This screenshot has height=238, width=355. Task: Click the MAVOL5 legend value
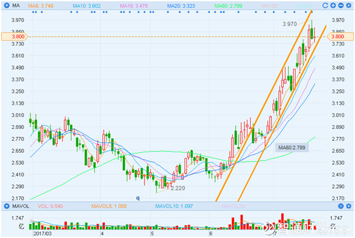point(109,206)
